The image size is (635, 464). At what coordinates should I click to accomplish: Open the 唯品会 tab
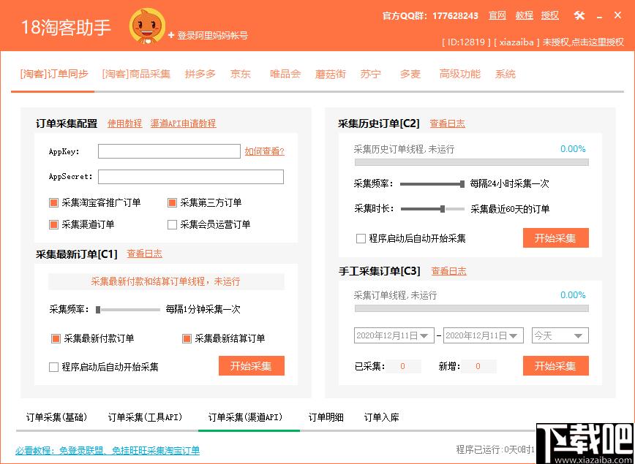coord(285,75)
